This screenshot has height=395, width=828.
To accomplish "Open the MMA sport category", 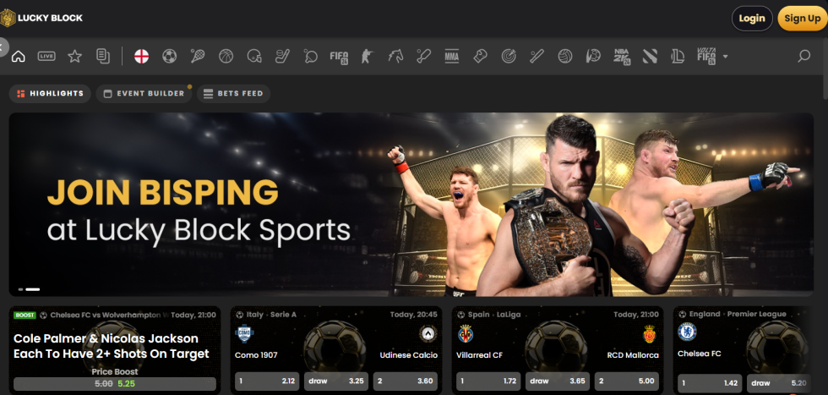I will click(451, 57).
